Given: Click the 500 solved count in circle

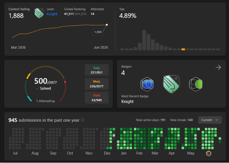Looking at the screenshot, I should [41, 81].
